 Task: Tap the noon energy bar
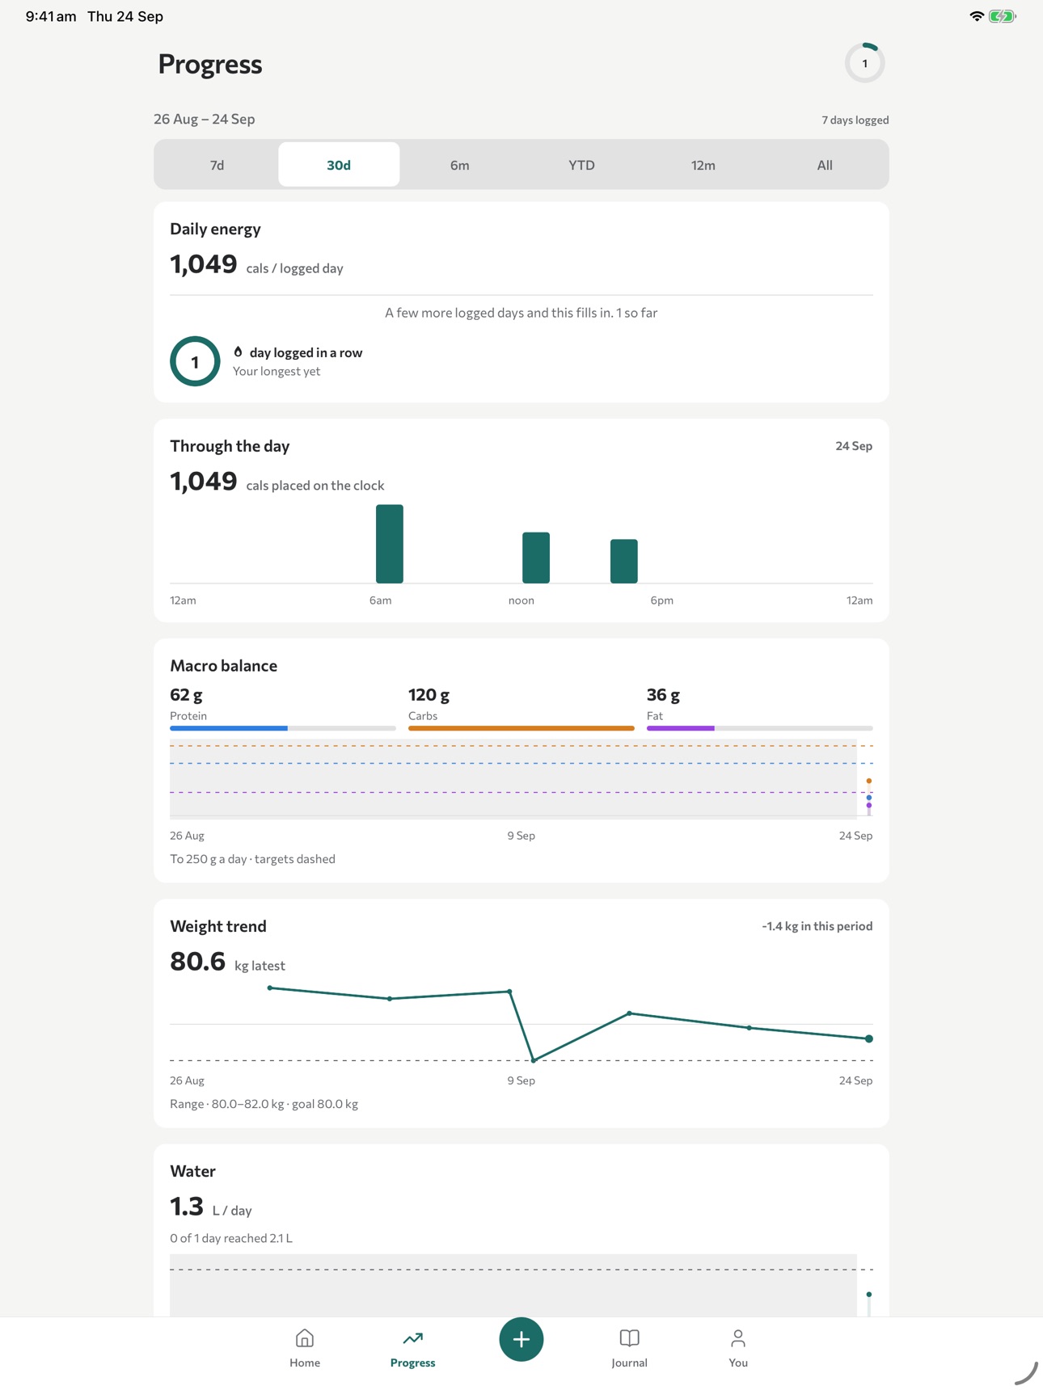pos(536,558)
